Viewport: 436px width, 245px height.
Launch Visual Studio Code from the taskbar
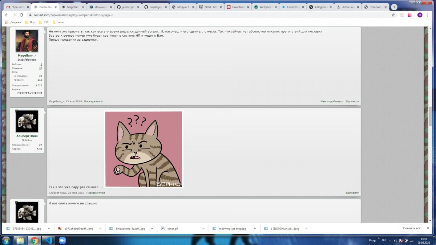pos(48,240)
